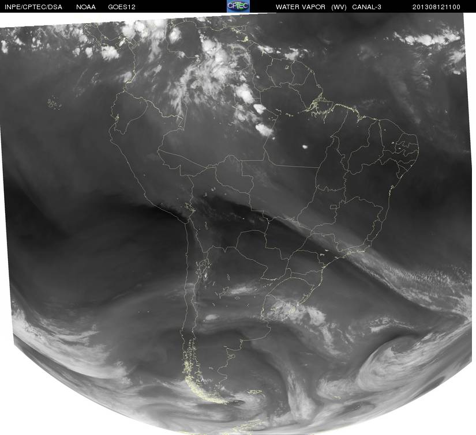Click the WATER VAPOR header text
Screen dimensions: 476x435
(x=301, y=7)
